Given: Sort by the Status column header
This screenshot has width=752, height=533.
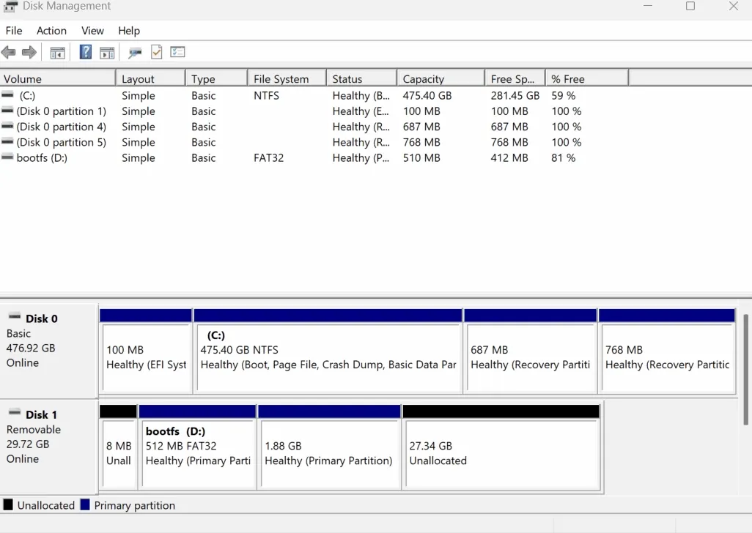Looking at the screenshot, I should [x=361, y=78].
